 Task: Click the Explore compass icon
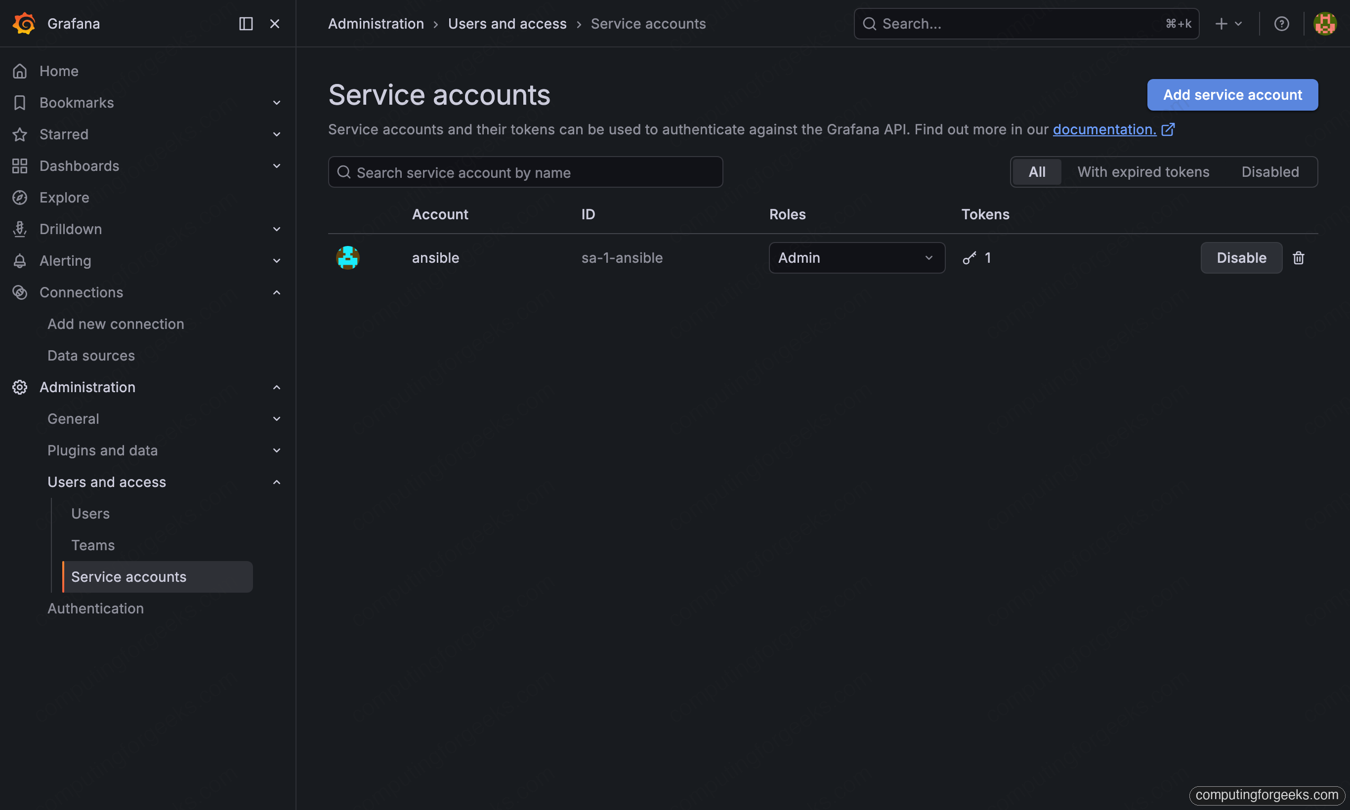click(20, 198)
